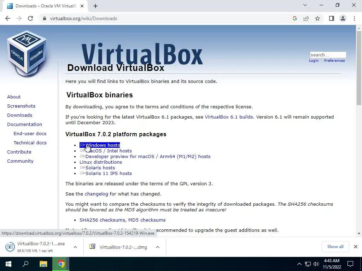Image resolution: width=362 pixels, height=271 pixels.
Task: Click the VirtualBox cube logo
Action: pos(27,54)
